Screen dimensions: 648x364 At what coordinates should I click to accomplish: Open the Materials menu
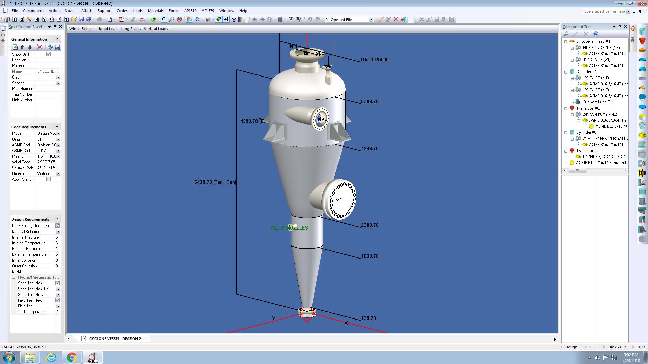coord(155,11)
